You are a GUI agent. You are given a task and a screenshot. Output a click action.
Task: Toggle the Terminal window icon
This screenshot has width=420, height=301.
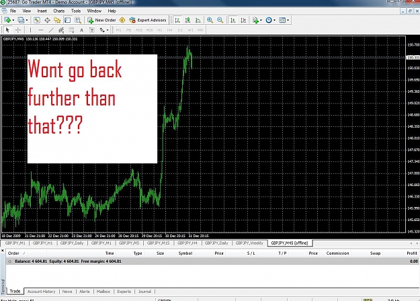pyautogui.click(x=67, y=20)
